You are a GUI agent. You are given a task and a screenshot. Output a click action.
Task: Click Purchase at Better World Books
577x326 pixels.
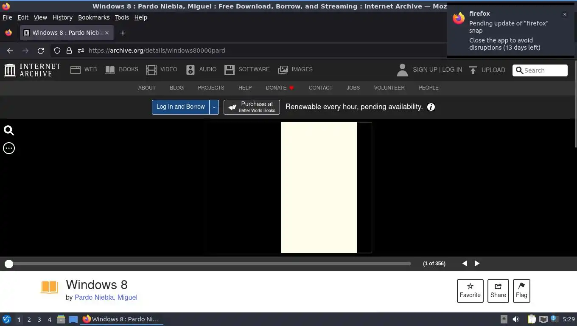click(252, 107)
